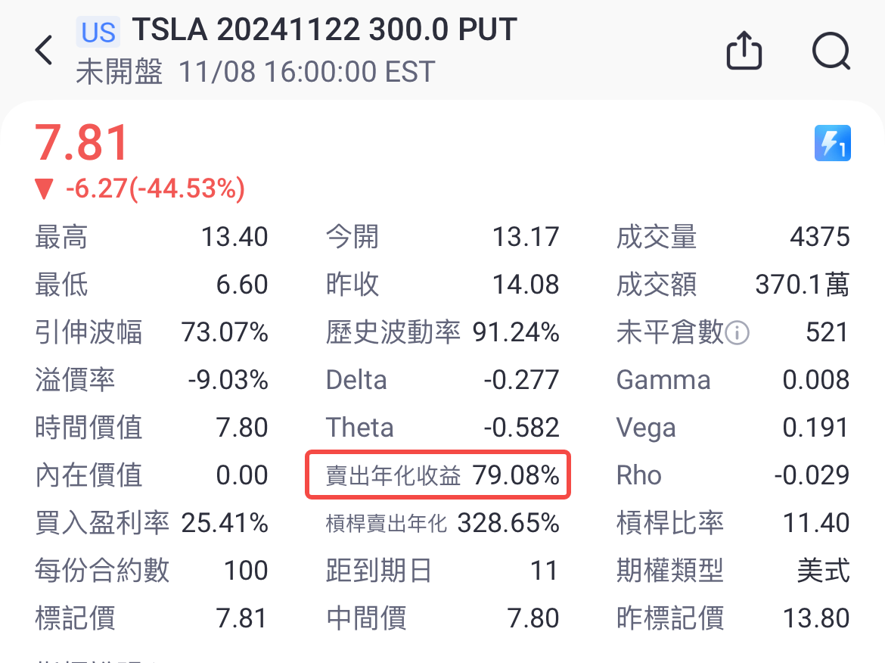The width and height of the screenshot is (885, 663).
Task: Tap the US market badge
Action: [x=98, y=32]
